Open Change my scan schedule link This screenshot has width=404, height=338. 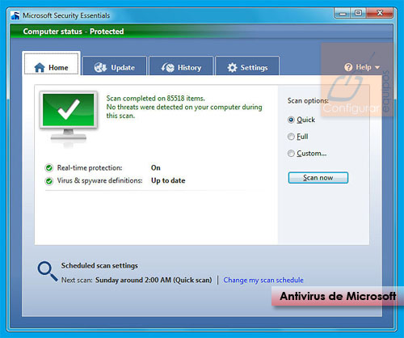click(x=263, y=281)
